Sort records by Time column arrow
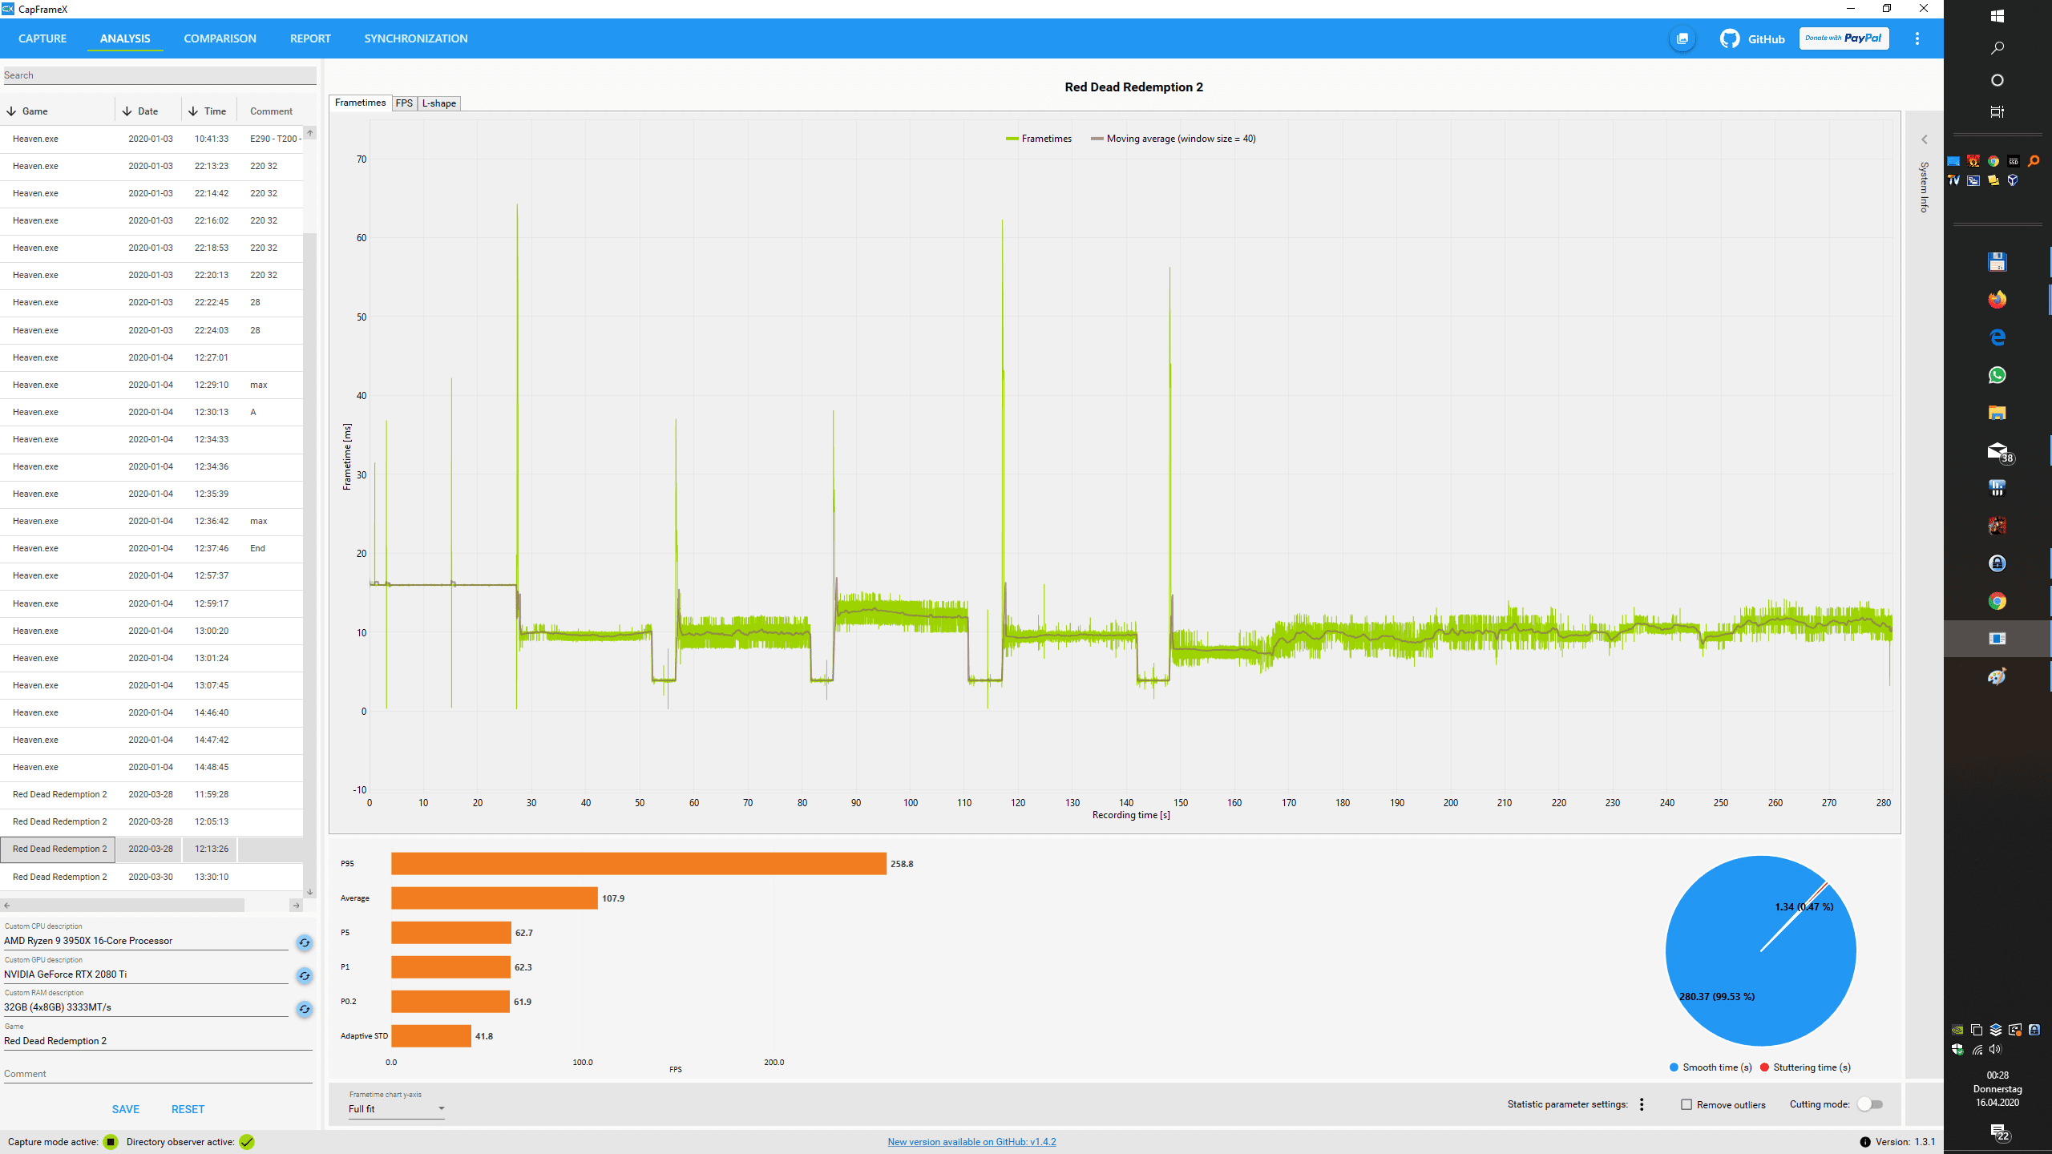Image resolution: width=2052 pixels, height=1154 pixels. click(x=193, y=111)
